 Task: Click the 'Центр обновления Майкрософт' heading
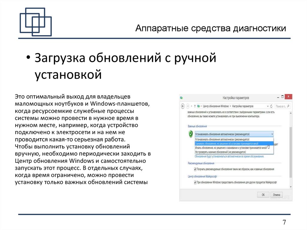[202, 176]
